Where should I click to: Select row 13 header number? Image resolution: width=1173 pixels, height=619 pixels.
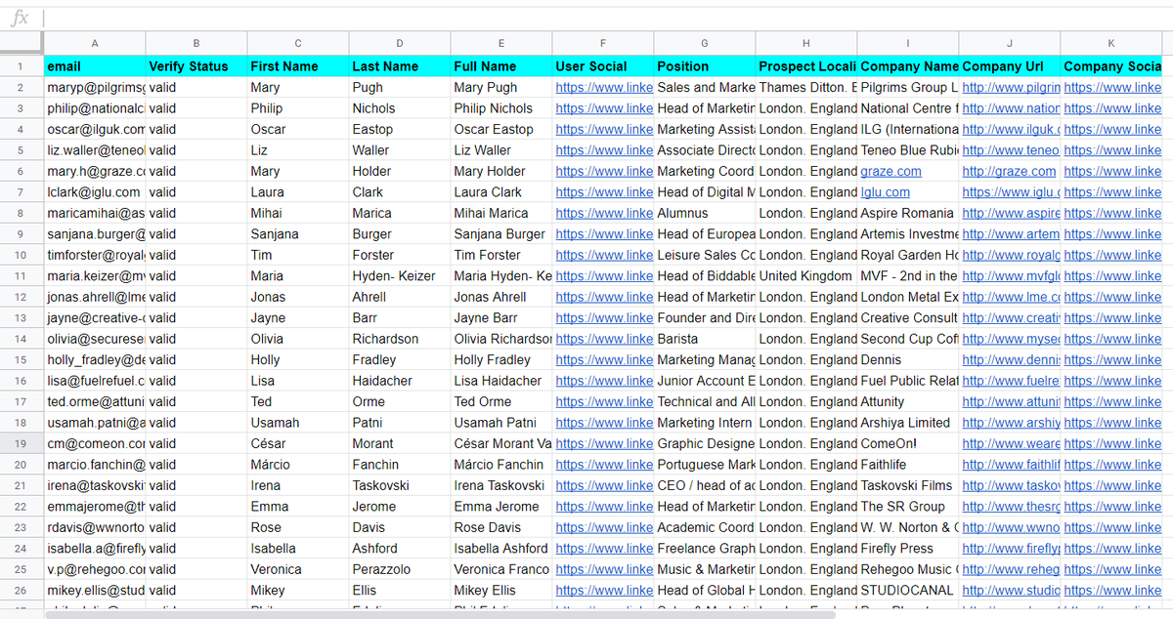click(20, 318)
